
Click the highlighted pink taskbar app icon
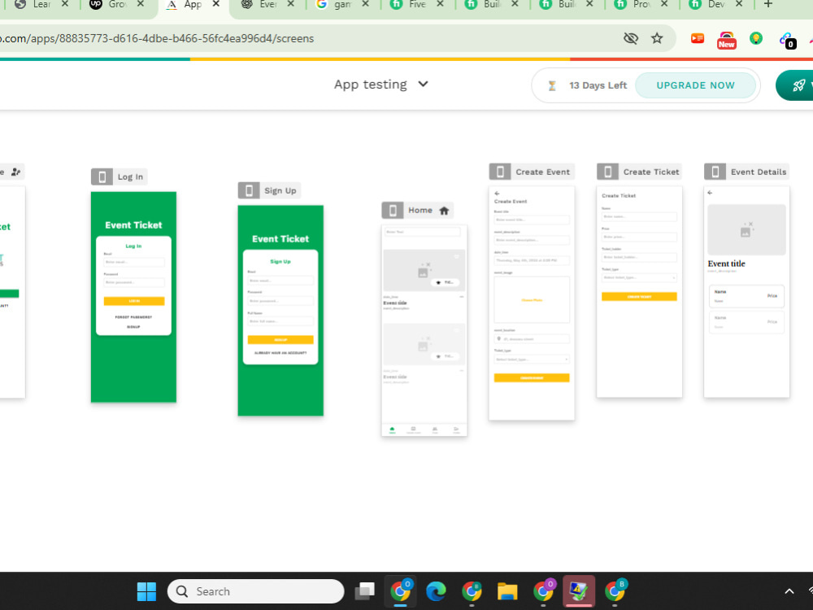click(x=579, y=590)
